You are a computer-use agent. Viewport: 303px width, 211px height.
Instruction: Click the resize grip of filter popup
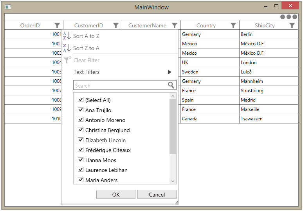pos(177,203)
